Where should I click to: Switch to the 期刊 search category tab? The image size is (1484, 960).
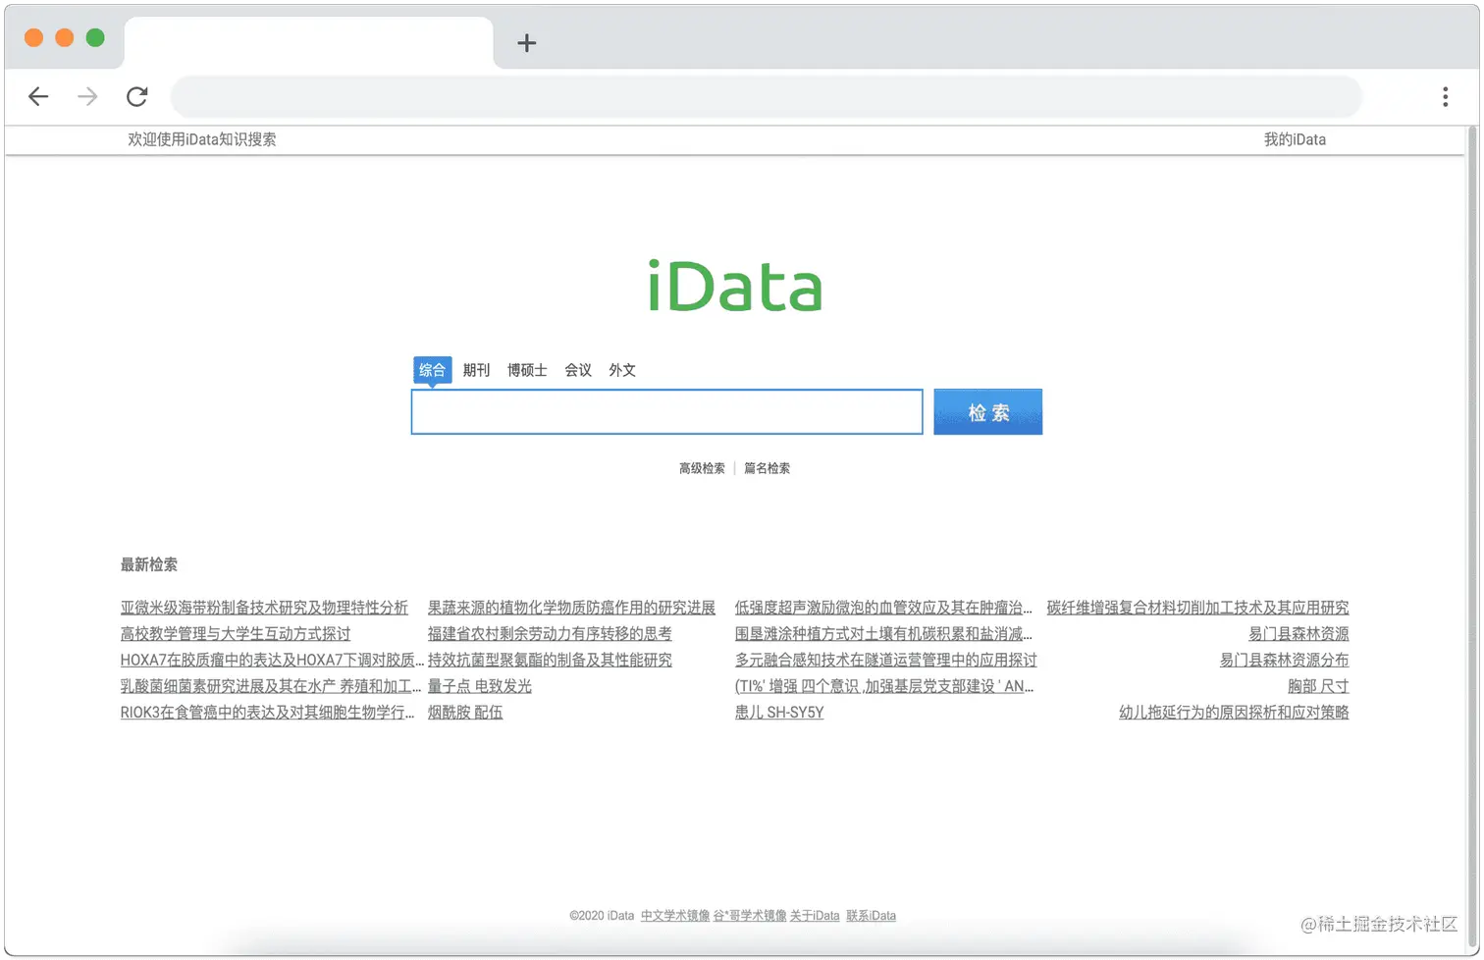(x=476, y=370)
